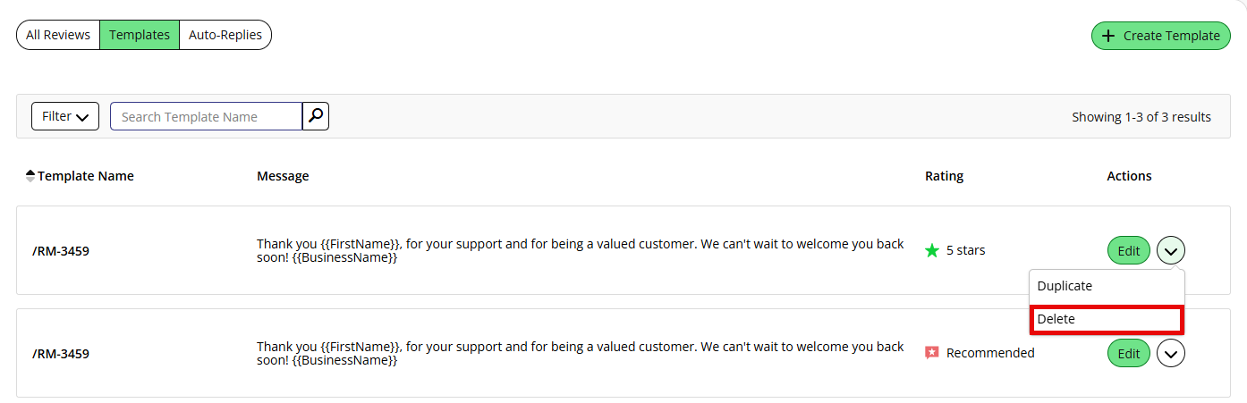The height and width of the screenshot is (403, 1247).
Task: Open the second row's actions chevron
Action: (1171, 354)
